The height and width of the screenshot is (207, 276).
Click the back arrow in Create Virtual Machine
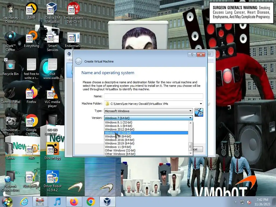click(78, 61)
